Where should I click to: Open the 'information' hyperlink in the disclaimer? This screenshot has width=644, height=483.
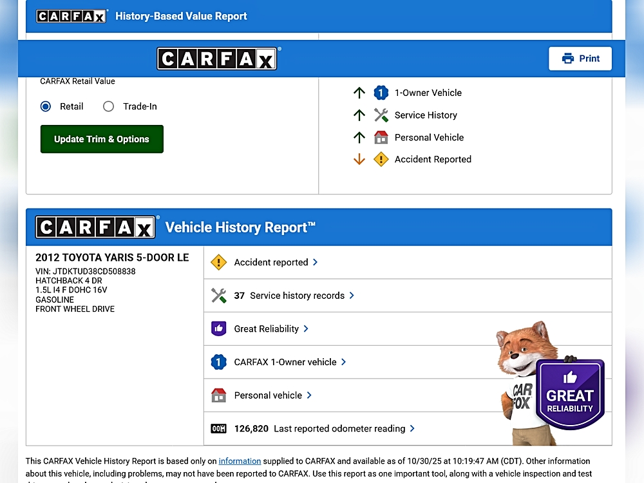coord(240,461)
